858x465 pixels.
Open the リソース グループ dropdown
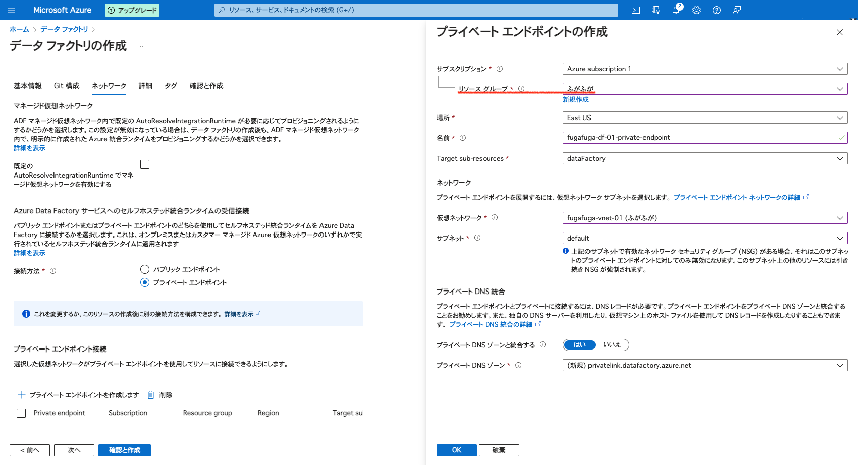pyautogui.click(x=705, y=89)
